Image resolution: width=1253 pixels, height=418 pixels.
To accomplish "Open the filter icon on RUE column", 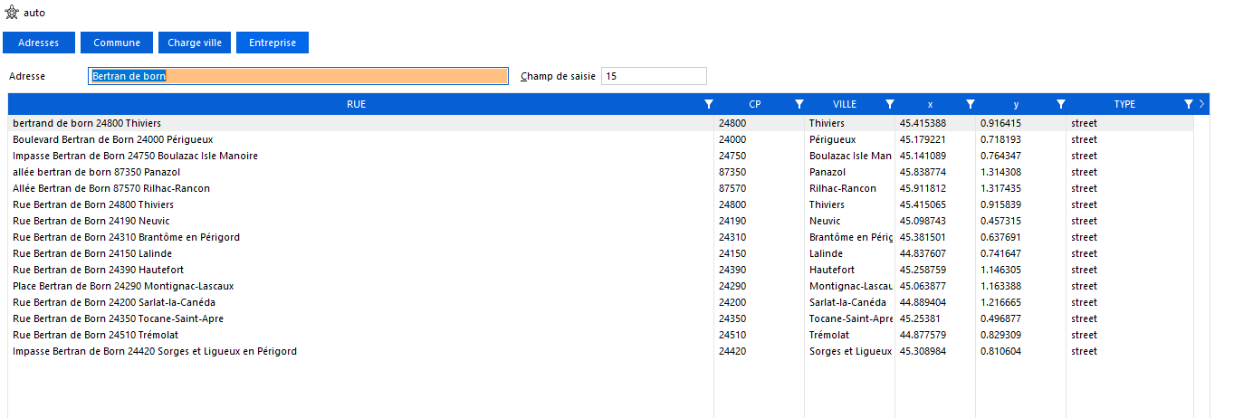I will pos(709,104).
